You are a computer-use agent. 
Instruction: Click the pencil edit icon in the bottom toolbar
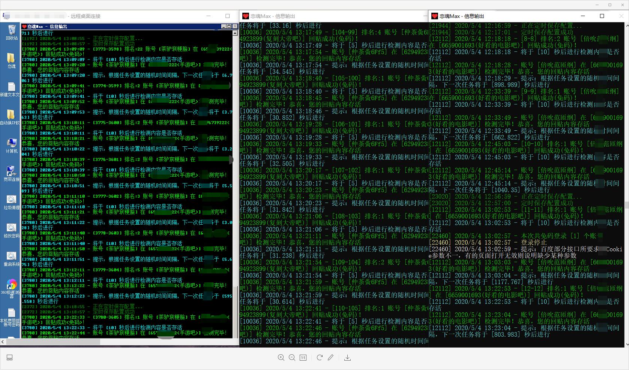click(330, 358)
